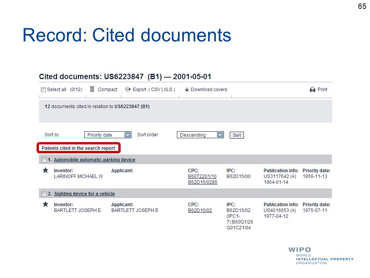Open Sighting device for a vehicle link
Screen dimensions: 370x278
click(x=84, y=194)
